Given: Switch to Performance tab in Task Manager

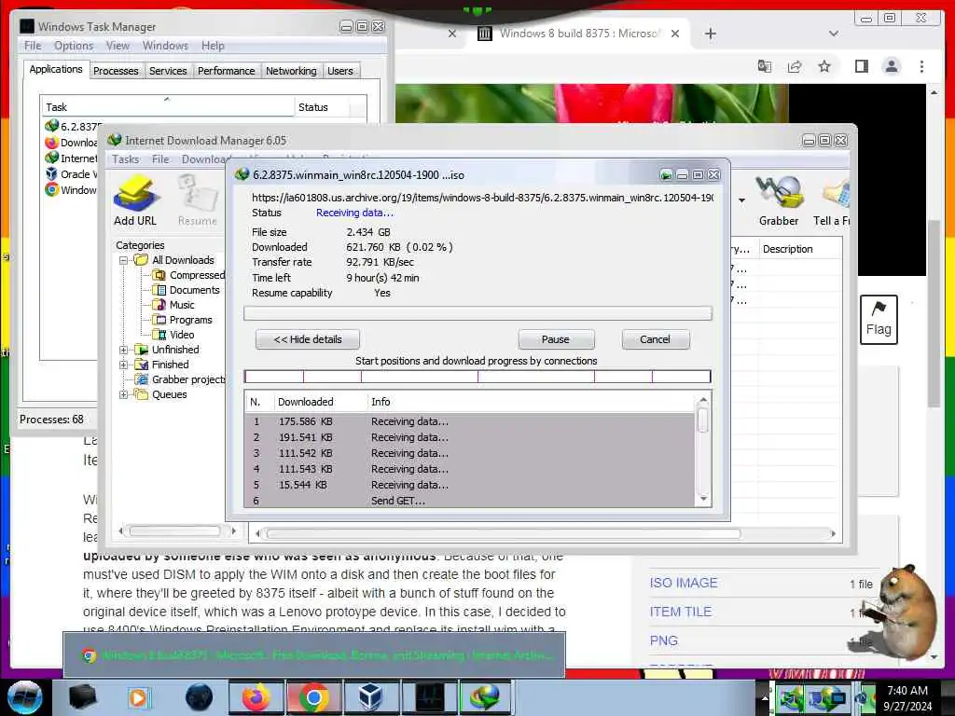Looking at the screenshot, I should (226, 71).
